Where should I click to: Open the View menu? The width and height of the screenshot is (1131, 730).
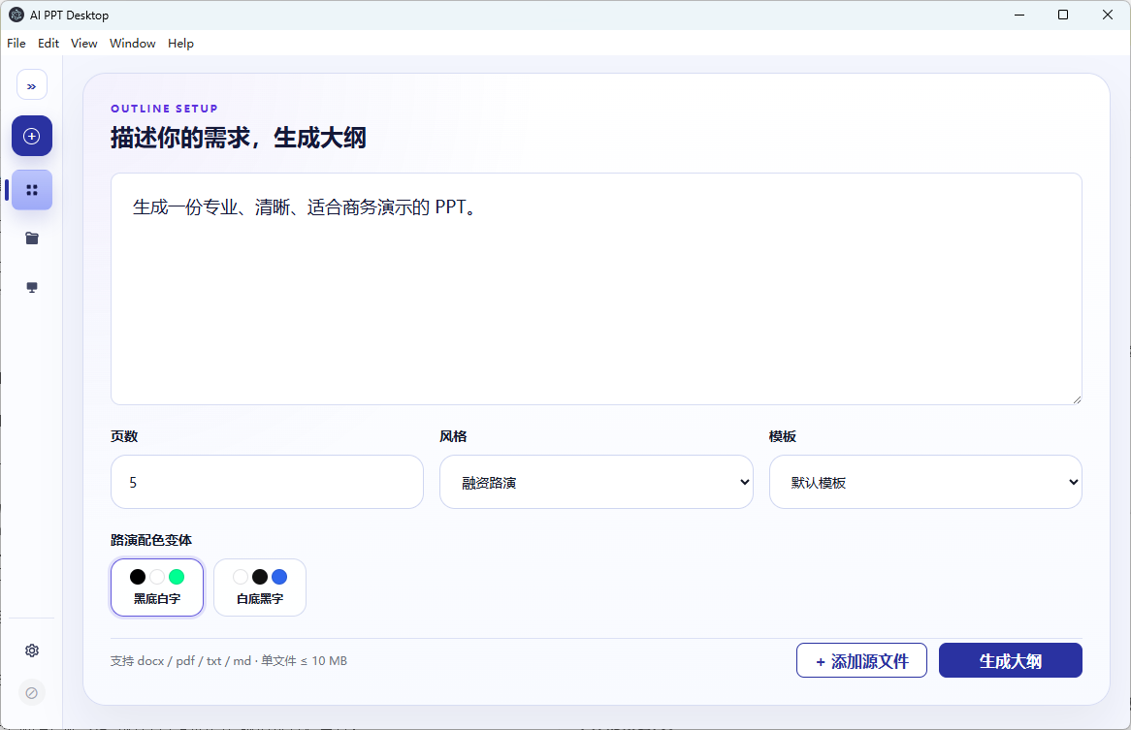tap(83, 44)
